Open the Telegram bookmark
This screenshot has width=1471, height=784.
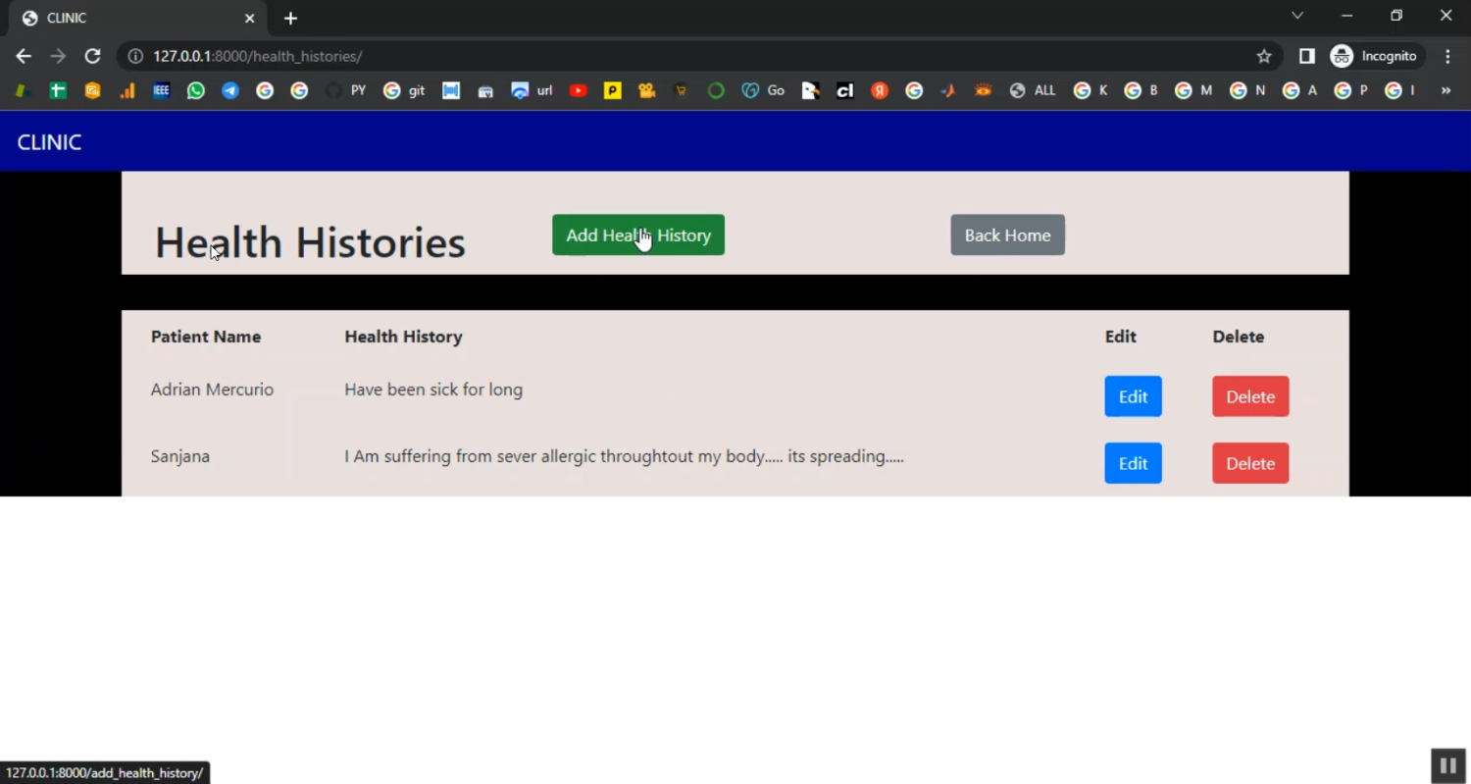[230, 90]
